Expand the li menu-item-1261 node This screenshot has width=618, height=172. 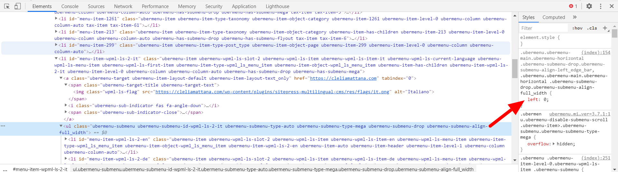click(x=56, y=19)
